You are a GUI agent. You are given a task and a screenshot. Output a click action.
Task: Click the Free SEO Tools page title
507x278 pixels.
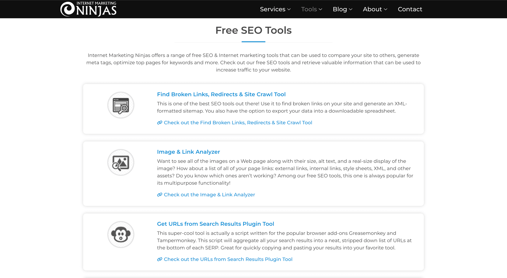(x=254, y=30)
